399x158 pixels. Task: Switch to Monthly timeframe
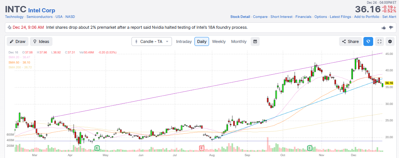(239, 41)
